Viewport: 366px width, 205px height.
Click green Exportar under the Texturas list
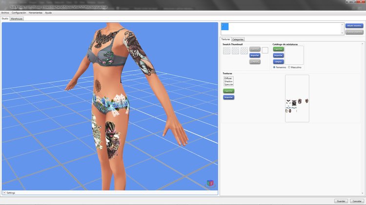click(228, 91)
